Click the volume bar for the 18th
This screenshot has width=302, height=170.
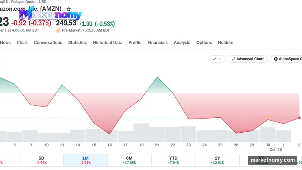141,133
